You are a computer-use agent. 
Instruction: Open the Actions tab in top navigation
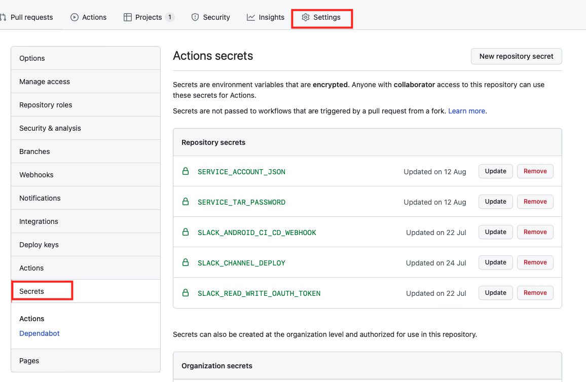click(89, 17)
